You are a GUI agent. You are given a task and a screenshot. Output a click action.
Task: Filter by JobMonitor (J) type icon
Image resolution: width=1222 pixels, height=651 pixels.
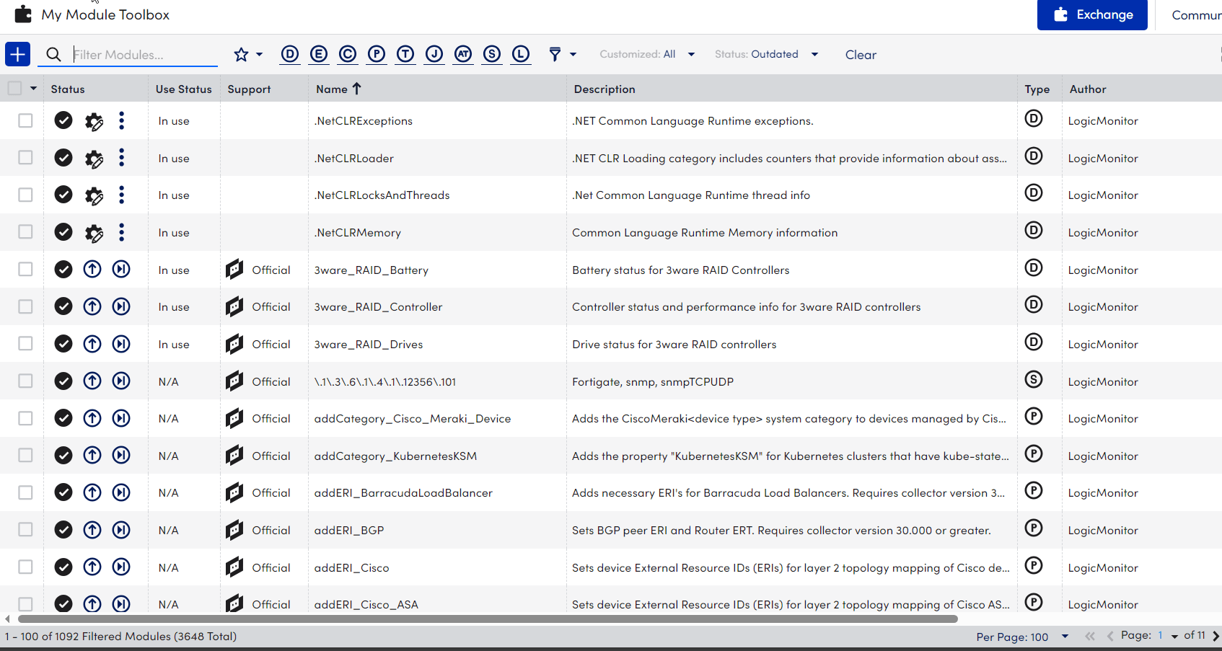[434, 54]
